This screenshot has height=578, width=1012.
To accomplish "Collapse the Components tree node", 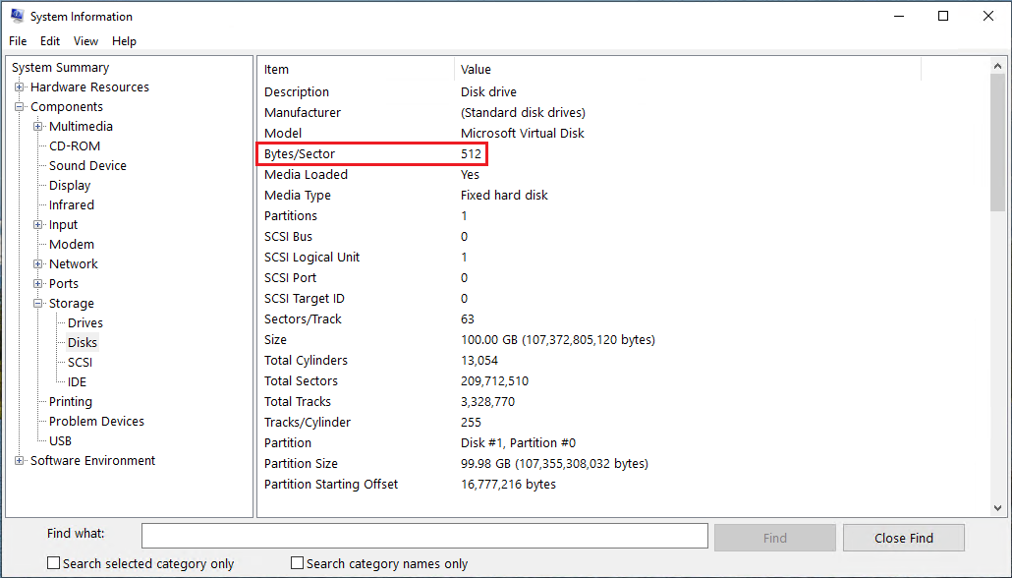I will 19,107.
